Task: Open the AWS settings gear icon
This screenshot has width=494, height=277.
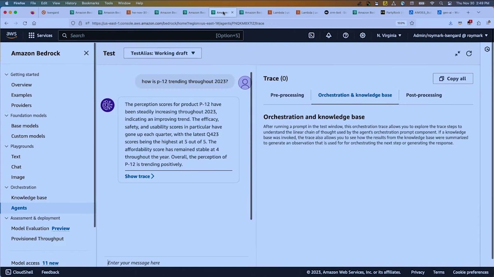Action: 363,35
